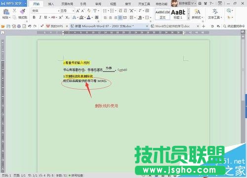Click the 点此查找命令 search box
This screenshot has width=247, height=178.
tap(234, 26)
